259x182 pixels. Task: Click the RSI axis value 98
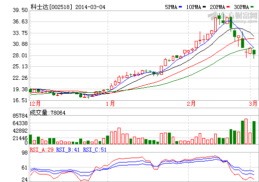(x=25, y=153)
